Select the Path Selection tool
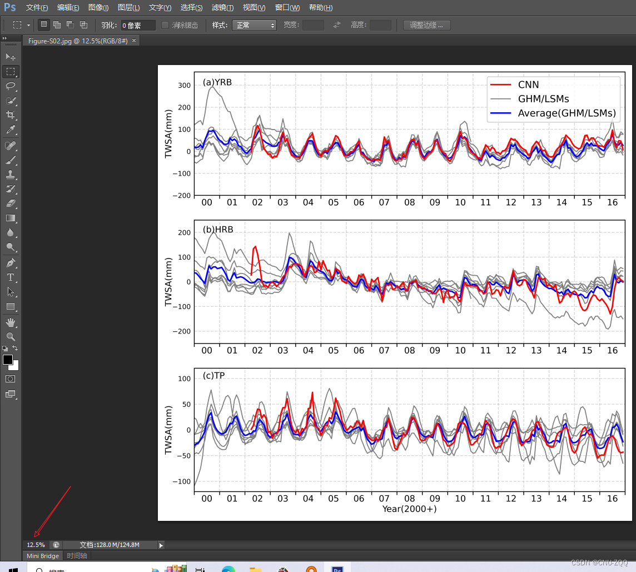The image size is (636, 572). (11, 292)
